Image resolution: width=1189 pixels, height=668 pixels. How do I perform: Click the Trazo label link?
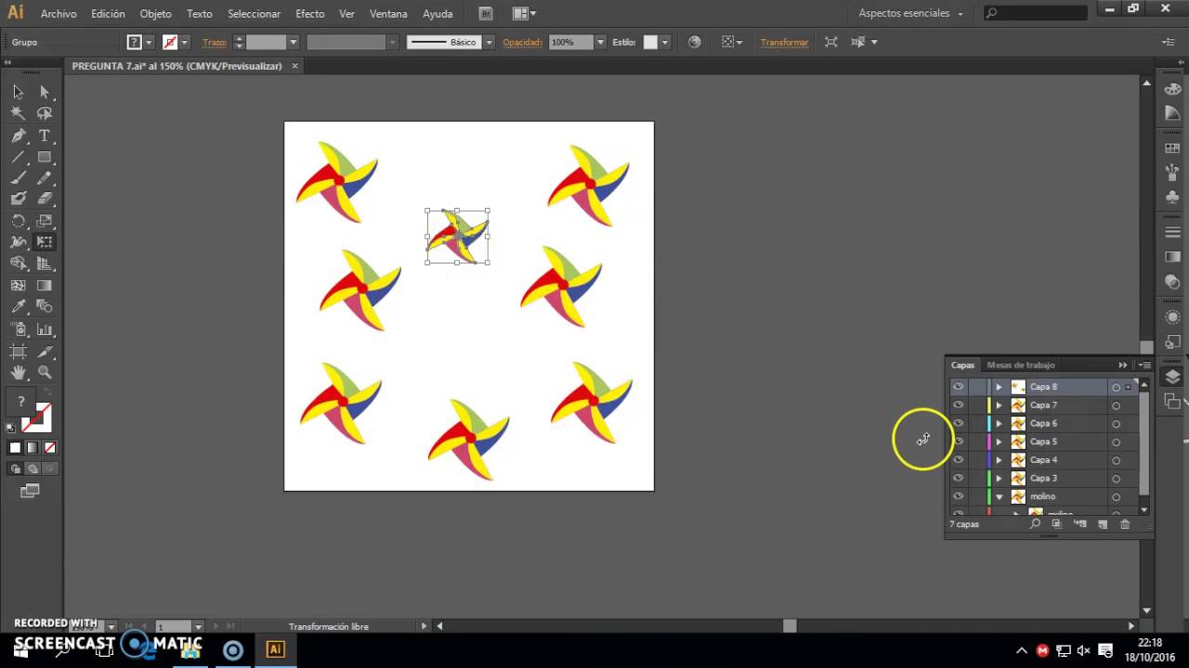[x=214, y=43]
